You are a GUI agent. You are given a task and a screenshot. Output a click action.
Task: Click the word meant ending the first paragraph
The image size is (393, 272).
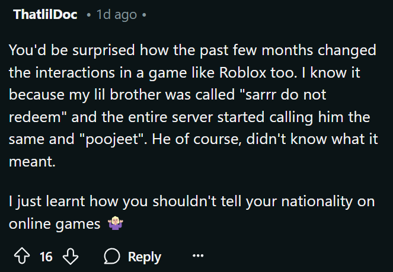31,162
